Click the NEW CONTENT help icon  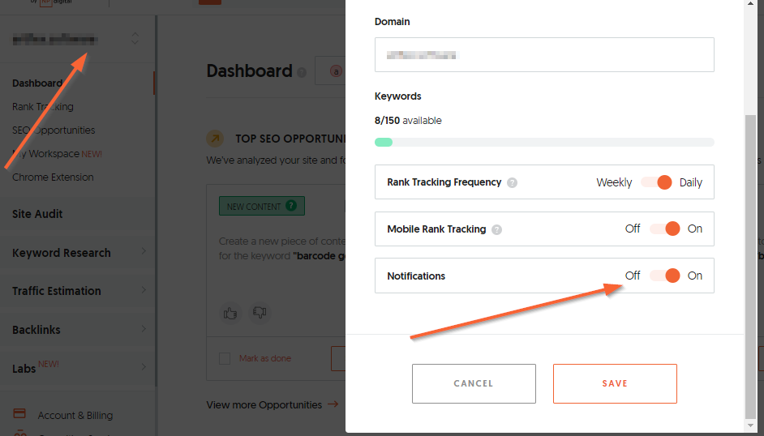pyautogui.click(x=291, y=205)
